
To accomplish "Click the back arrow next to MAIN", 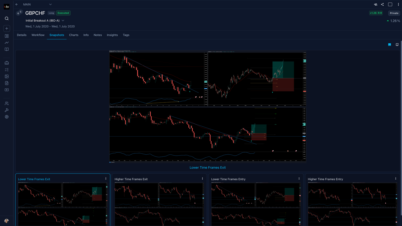I will [x=17, y=5].
